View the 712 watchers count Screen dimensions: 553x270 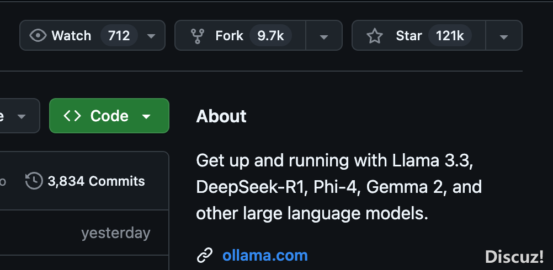coord(119,36)
